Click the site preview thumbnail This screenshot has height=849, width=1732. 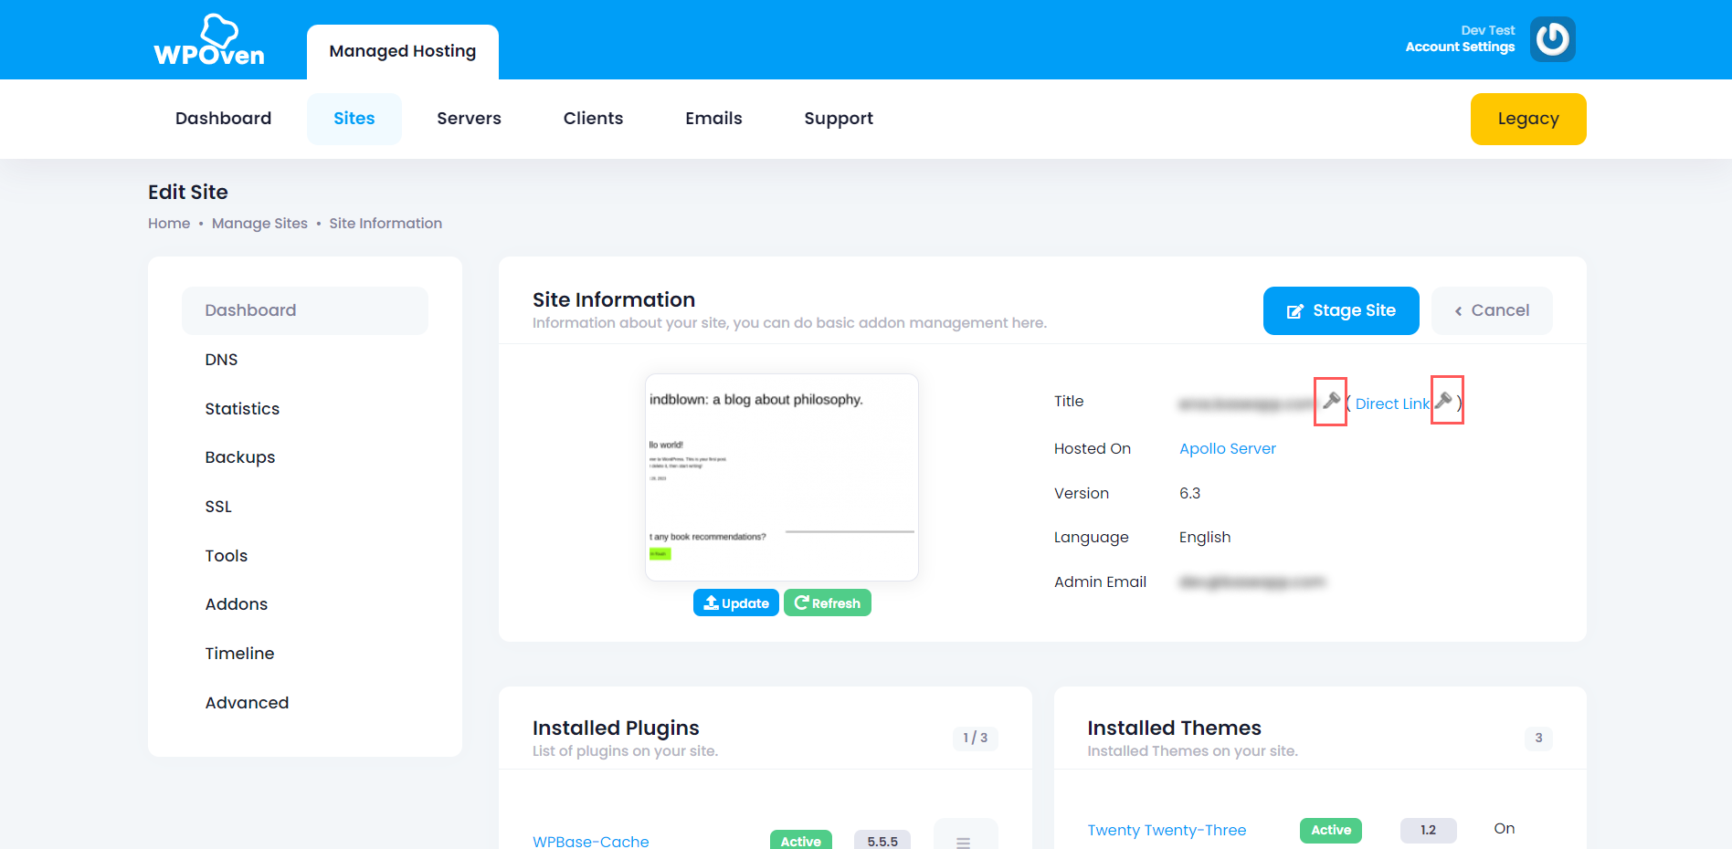coord(782,477)
